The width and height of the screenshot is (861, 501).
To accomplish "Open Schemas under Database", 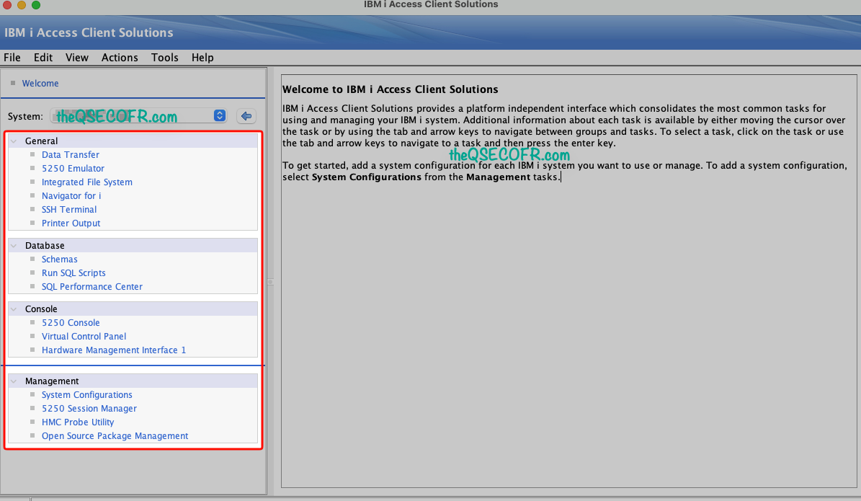I will coord(59,260).
